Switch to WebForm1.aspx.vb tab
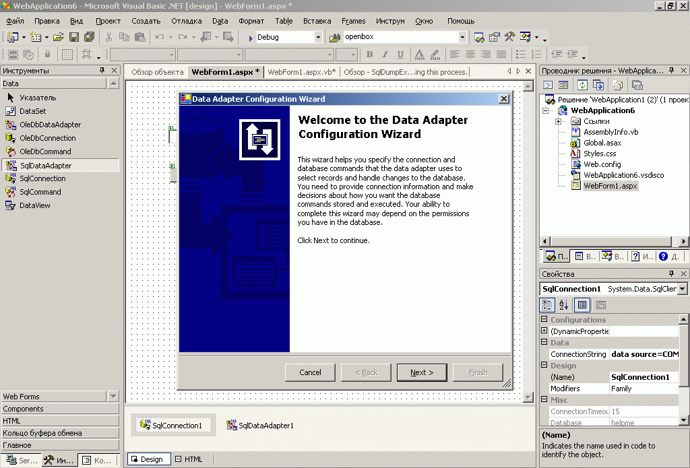The height and width of the screenshot is (468, 690). pyautogui.click(x=301, y=71)
